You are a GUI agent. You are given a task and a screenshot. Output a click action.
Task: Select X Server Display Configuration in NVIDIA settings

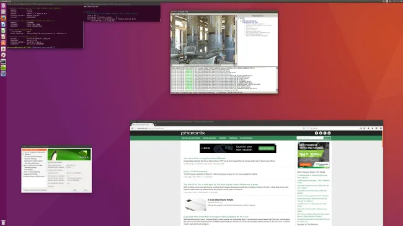tap(34, 152)
